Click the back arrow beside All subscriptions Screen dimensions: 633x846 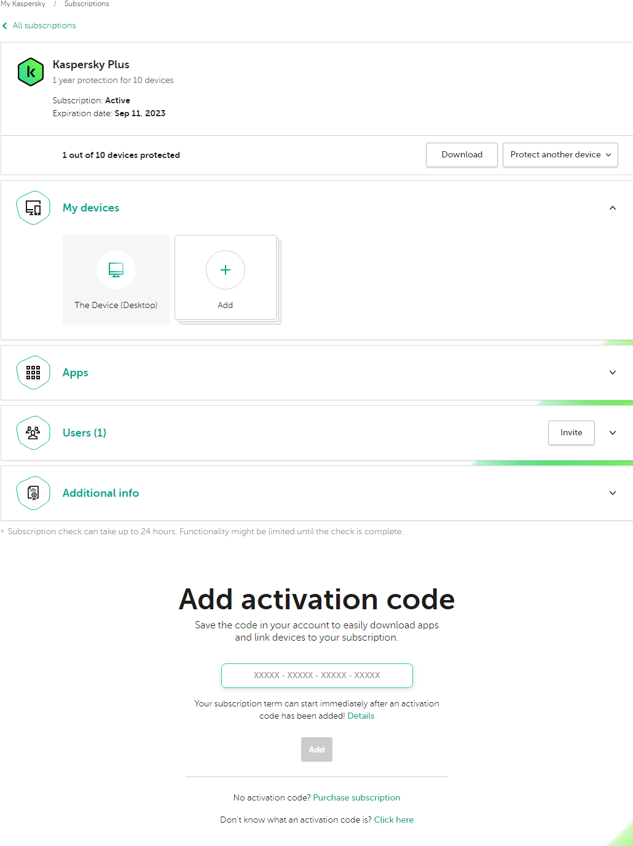(x=5, y=25)
